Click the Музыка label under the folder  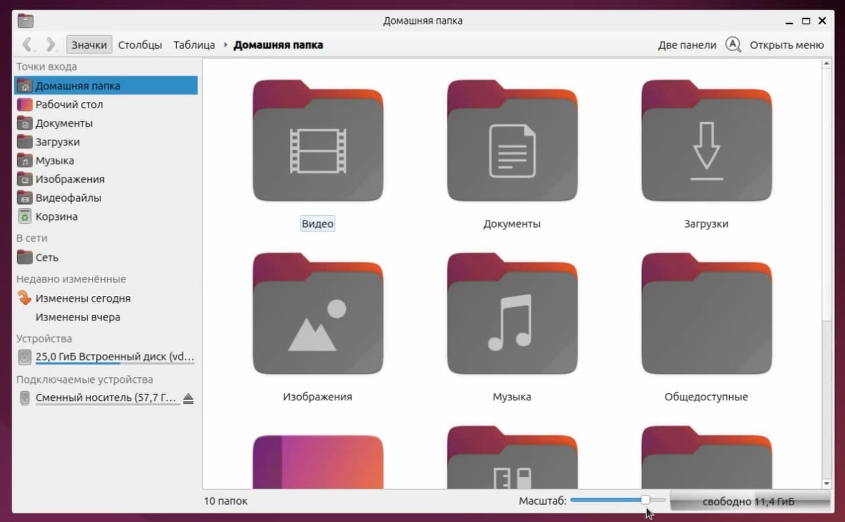[512, 397]
